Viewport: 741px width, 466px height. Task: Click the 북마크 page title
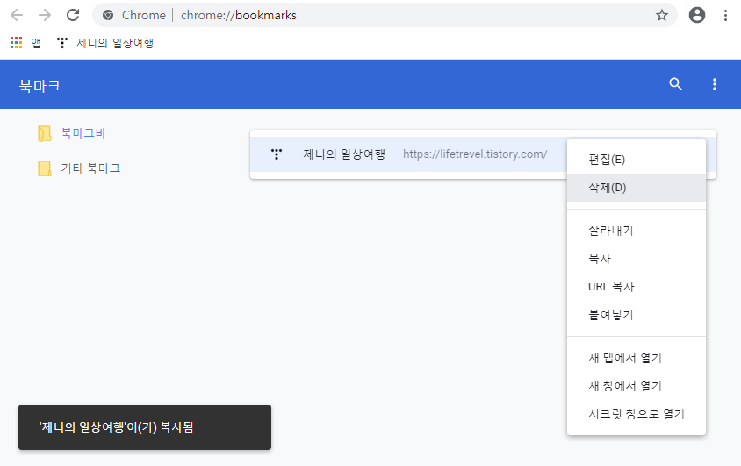pos(40,85)
